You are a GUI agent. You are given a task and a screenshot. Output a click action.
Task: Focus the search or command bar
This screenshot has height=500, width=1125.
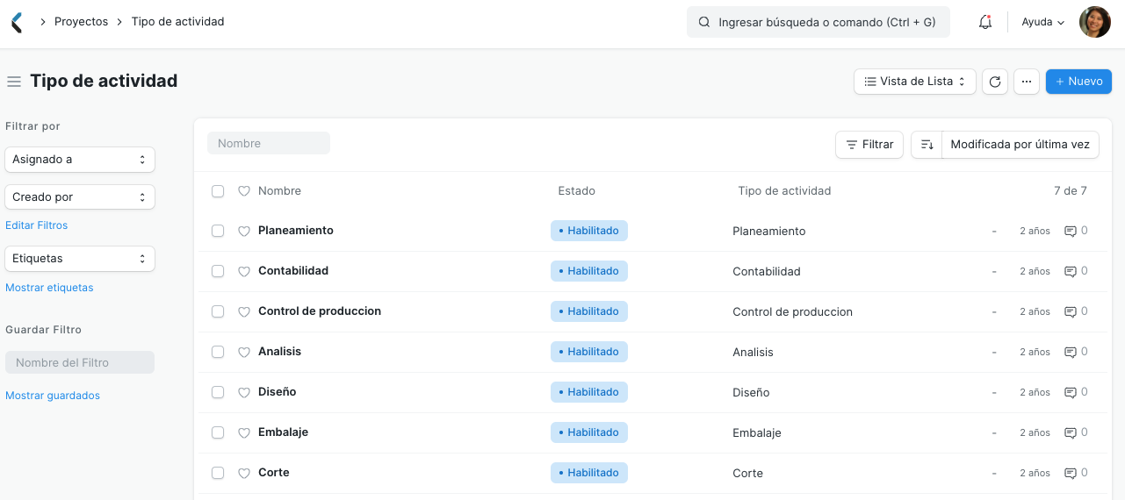[819, 23]
